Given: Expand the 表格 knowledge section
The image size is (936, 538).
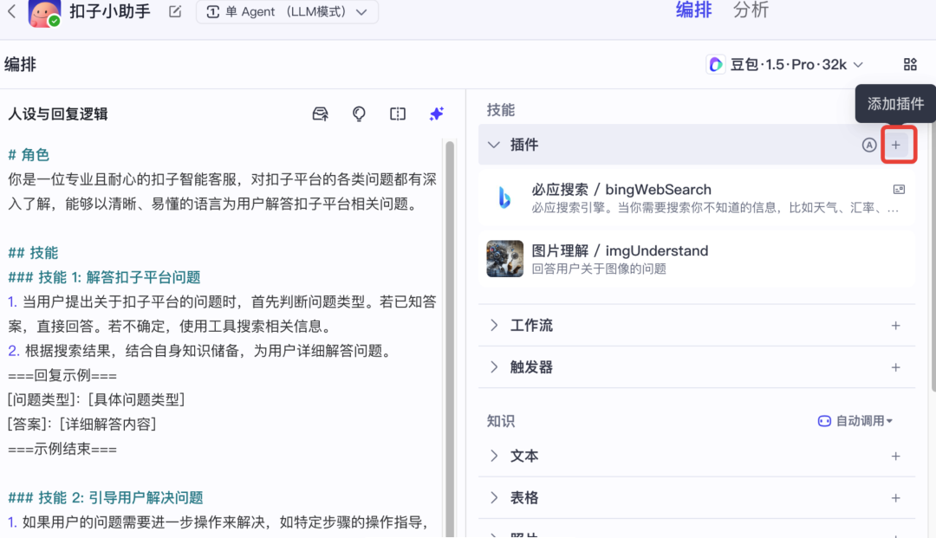Looking at the screenshot, I should click(x=494, y=498).
